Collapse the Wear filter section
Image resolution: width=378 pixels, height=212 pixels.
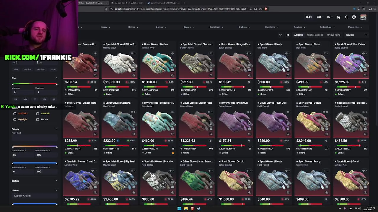click(x=56, y=78)
